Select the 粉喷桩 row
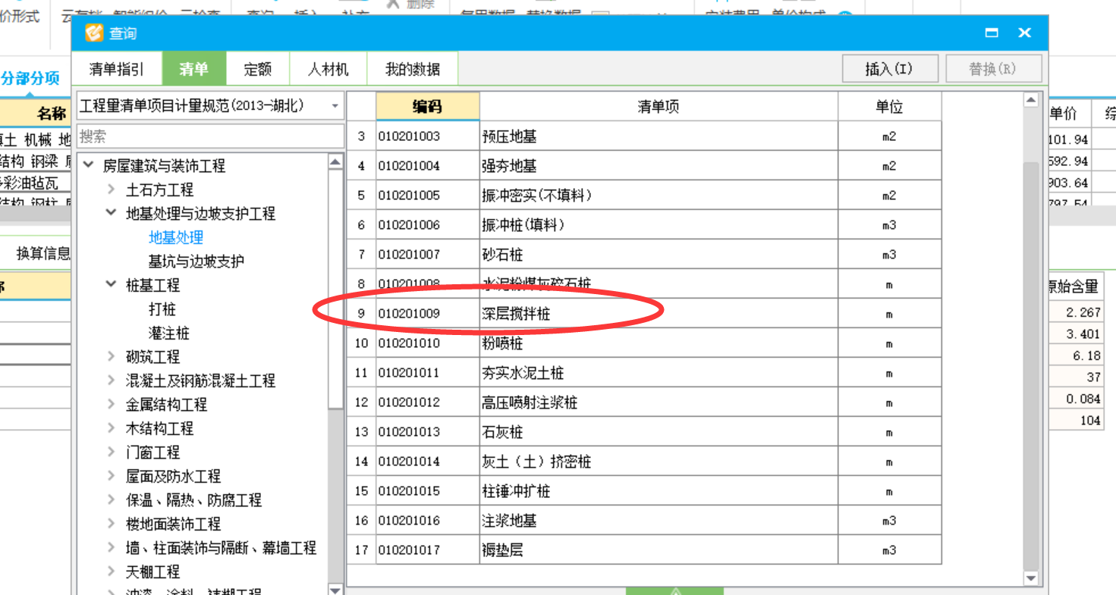This screenshot has width=1116, height=595. click(644, 343)
